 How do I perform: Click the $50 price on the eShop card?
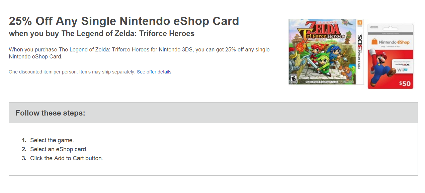(405, 83)
